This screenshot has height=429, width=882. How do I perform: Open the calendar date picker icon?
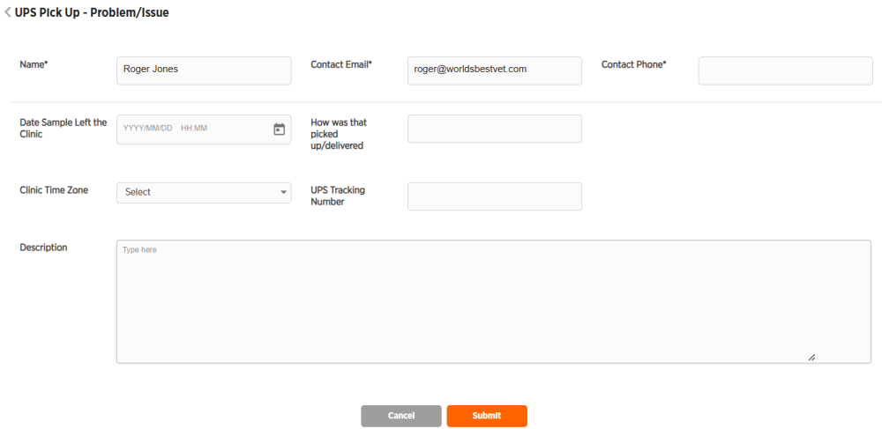[279, 129]
